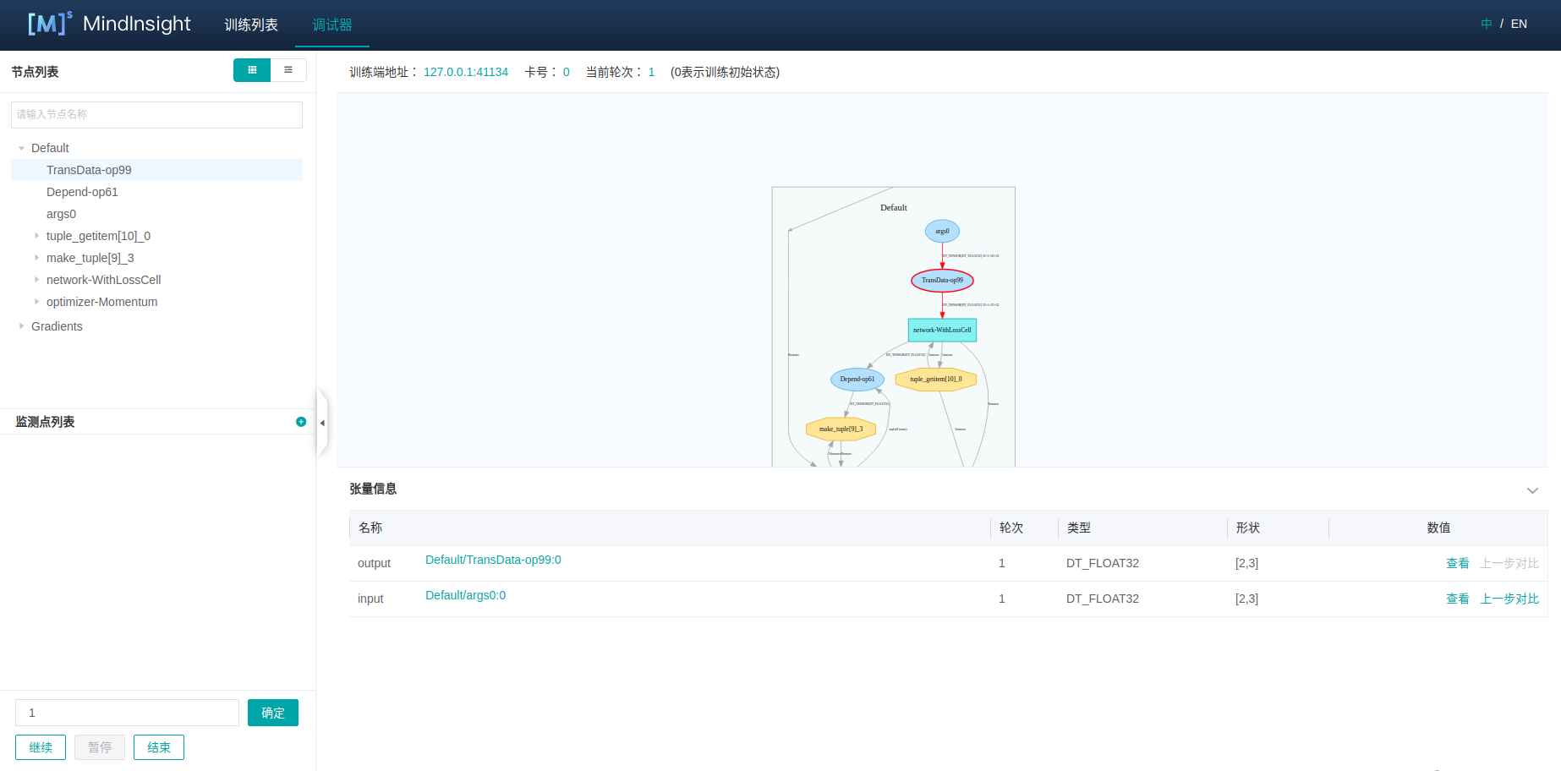Image resolution: width=1561 pixels, height=771 pixels.
Task: Switch node list to list view
Action: (288, 70)
